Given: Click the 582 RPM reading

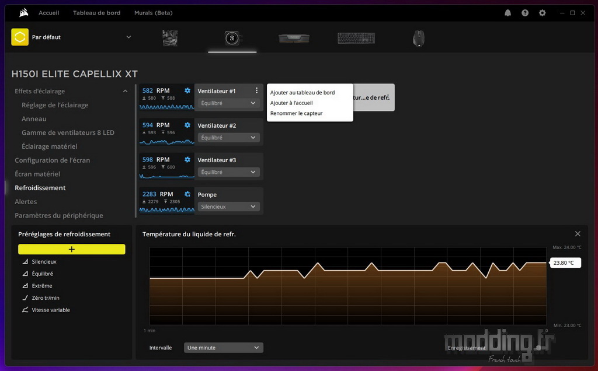Looking at the screenshot, I should [x=156, y=90].
